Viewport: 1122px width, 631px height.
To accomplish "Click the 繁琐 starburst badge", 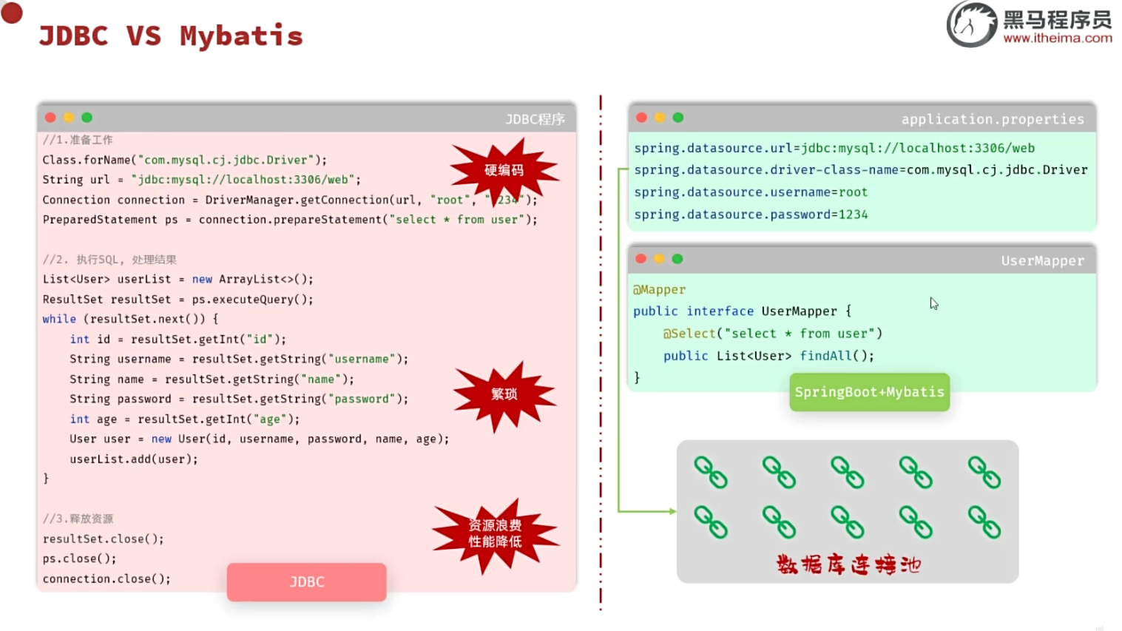I will tap(504, 394).
